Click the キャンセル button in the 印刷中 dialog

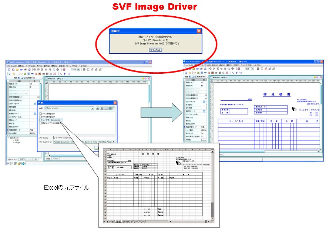click(155, 50)
